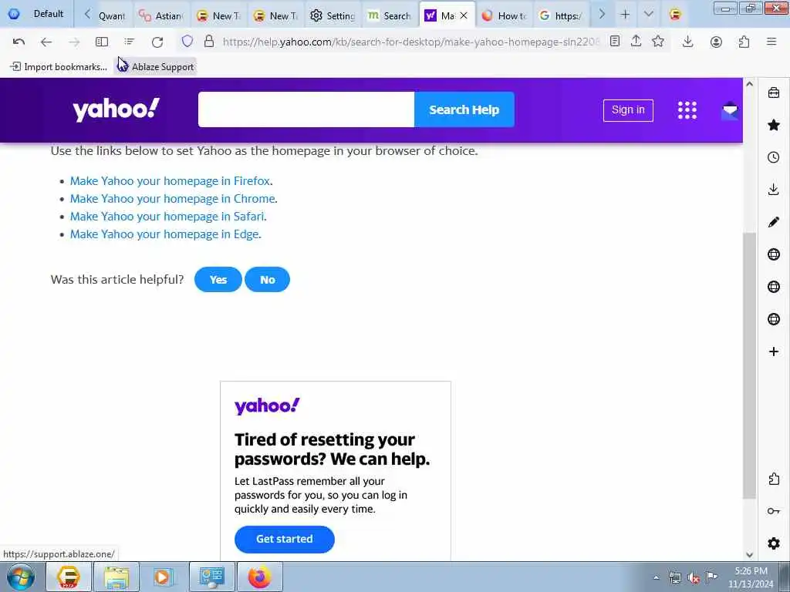The height and width of the screenshot is (592, 790).
Task: Answer No to article helpful
Action: 267,279
